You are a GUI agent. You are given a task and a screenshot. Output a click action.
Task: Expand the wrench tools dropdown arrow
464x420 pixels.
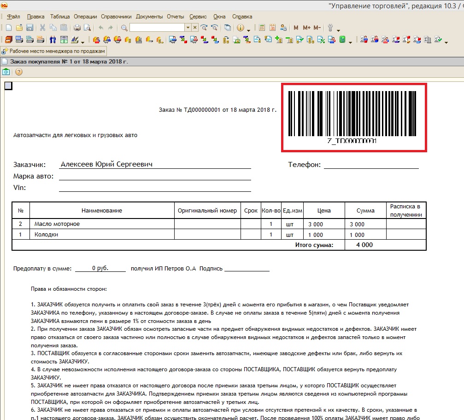(x=338, y=29)
